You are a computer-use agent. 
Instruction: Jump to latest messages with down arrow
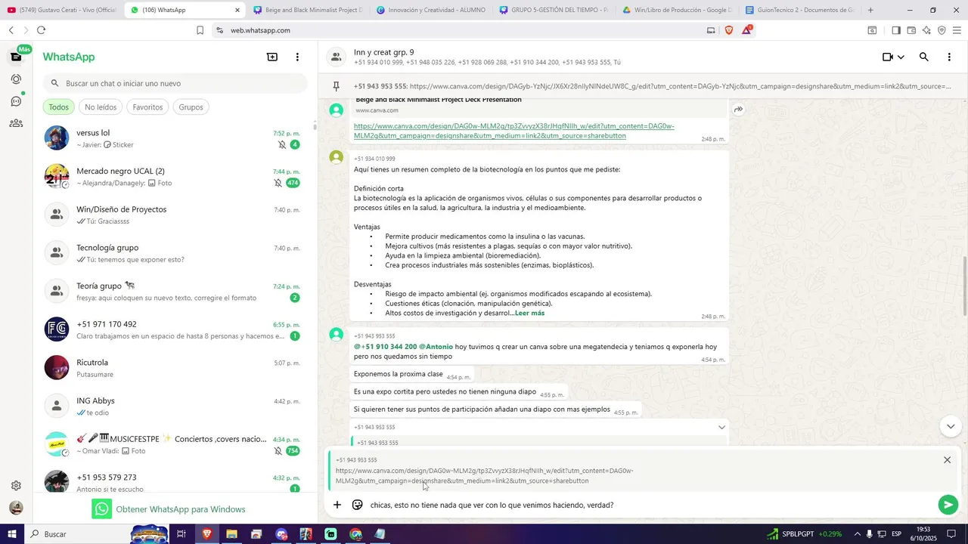tap(951, 426)
